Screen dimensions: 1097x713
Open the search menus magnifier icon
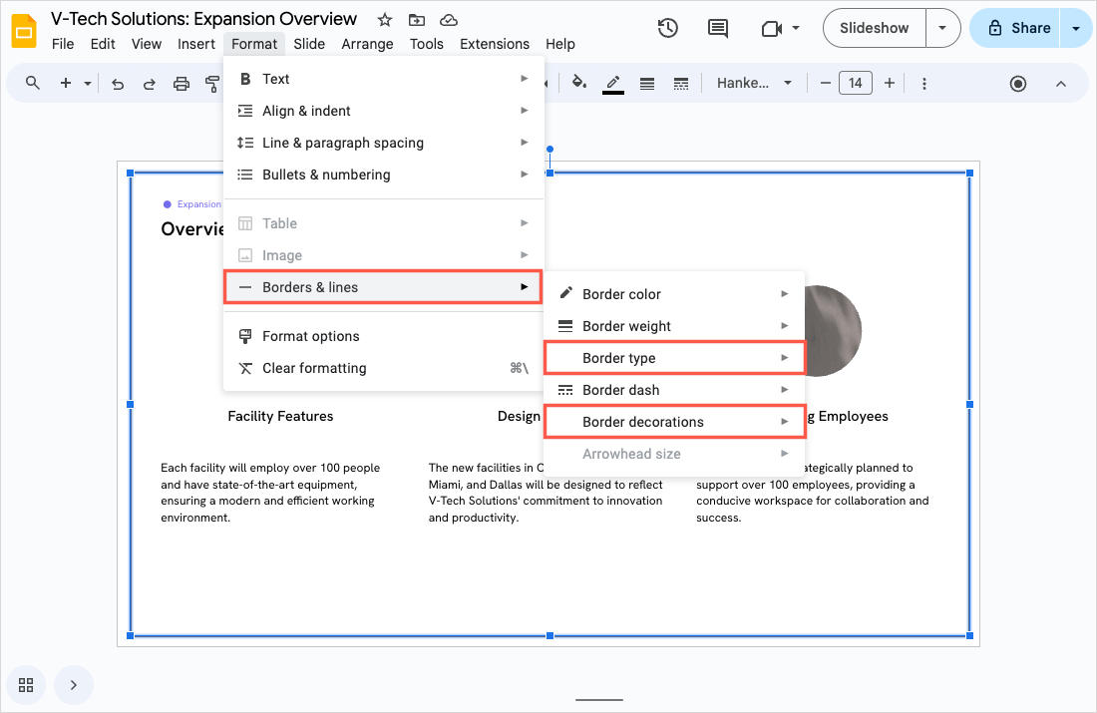[x=32, y=83]
